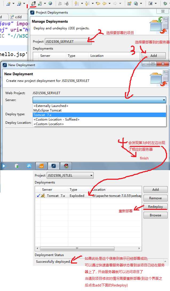
Task: Click the table scrollbar right arrow
Action: pos(139,248)
